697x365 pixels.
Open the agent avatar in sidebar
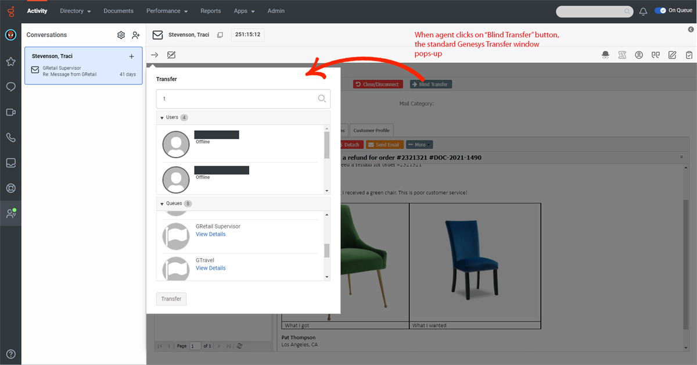click(10, 35)
